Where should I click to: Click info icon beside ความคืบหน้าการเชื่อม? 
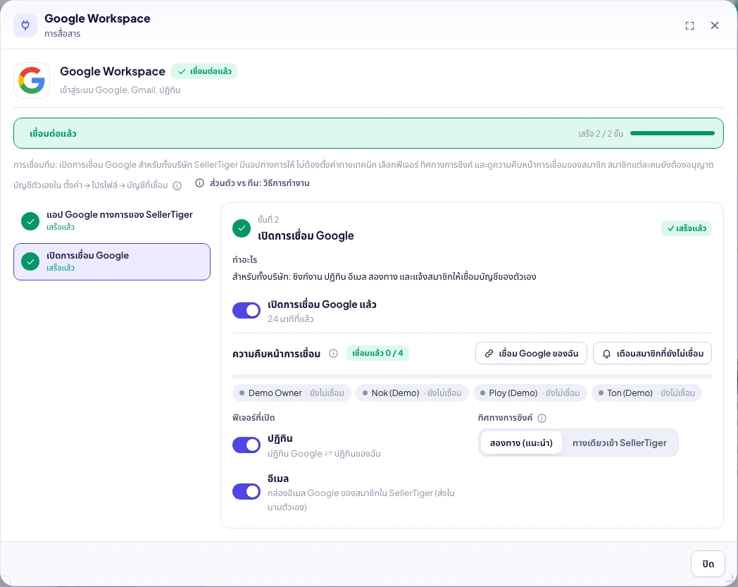(333, 353)
